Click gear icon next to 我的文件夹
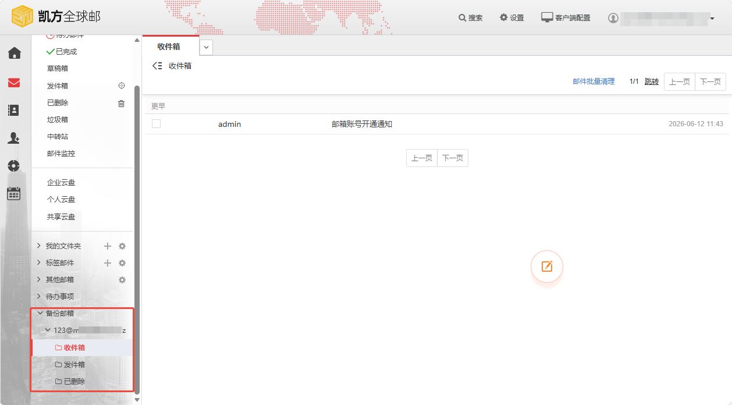 pos(122,246)
